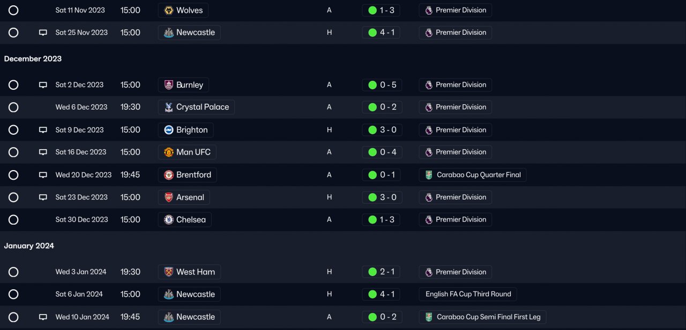Open Brentford team page link

tap(193, 175)
